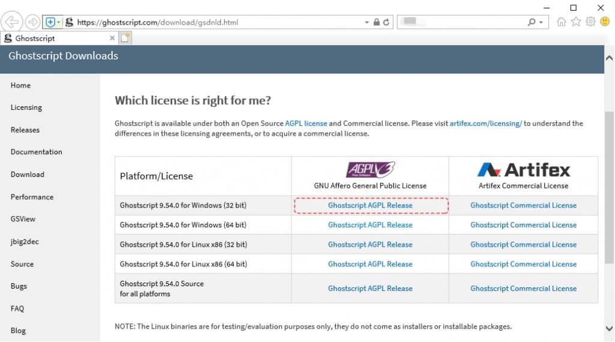The height and width of the screenshot is (342, 615).
Task: Expand the address bar history dropdown
Action: (367, 22)
